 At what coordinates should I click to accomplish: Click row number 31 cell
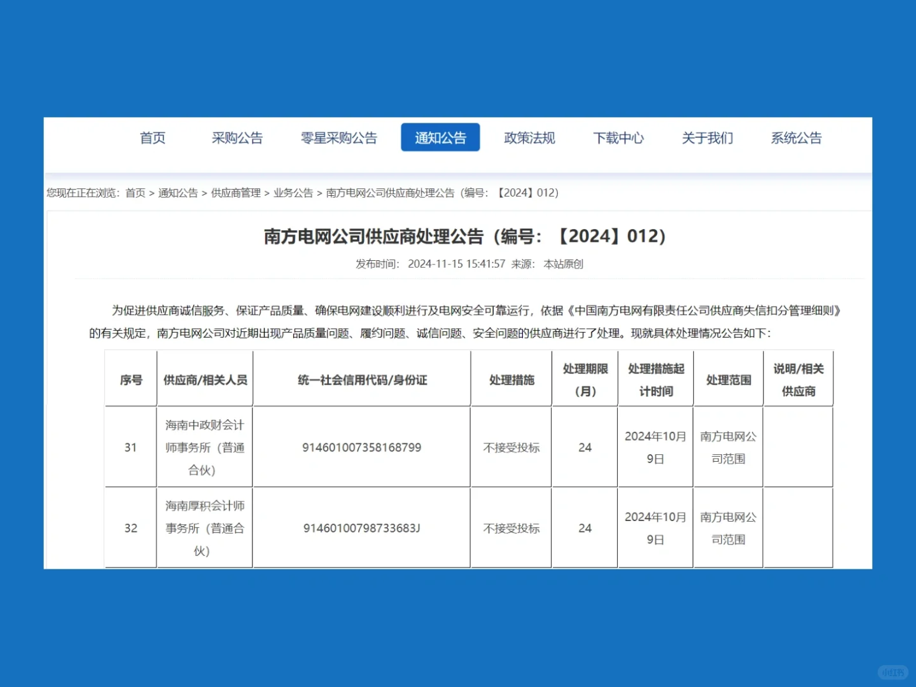(130, 447)
